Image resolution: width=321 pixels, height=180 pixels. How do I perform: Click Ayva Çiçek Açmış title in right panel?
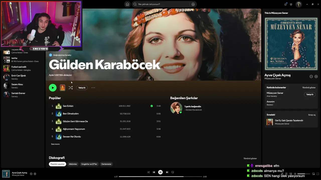pos(277,75)
